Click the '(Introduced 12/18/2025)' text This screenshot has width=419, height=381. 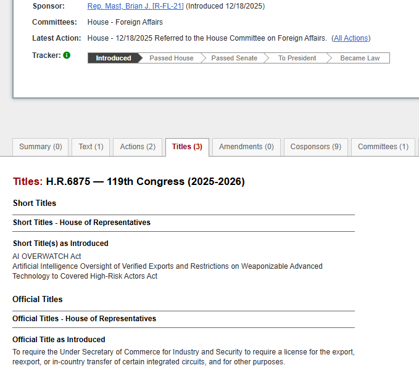(x=225, y=6)
